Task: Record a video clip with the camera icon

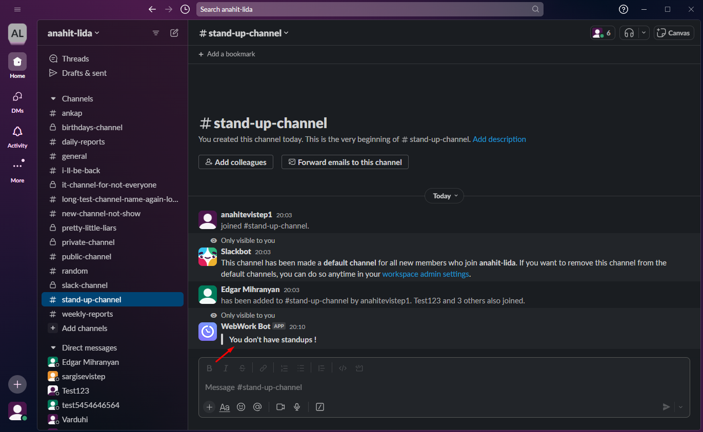Action: tap(280, 407)
